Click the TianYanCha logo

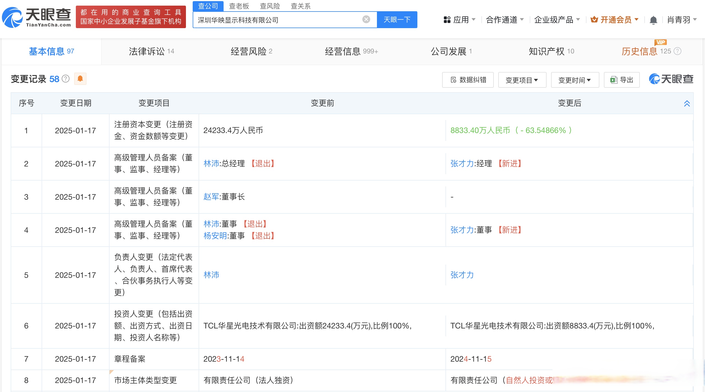[37, 17]
